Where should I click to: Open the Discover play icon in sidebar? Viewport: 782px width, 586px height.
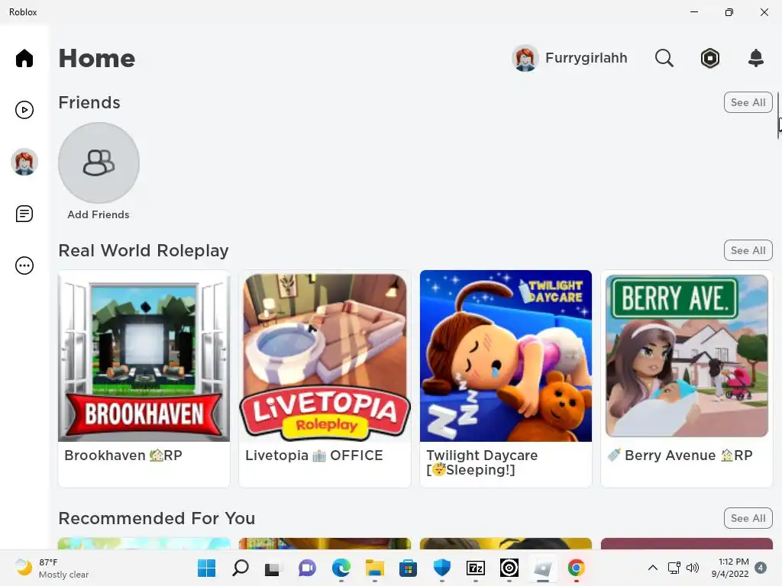[24, 110]
